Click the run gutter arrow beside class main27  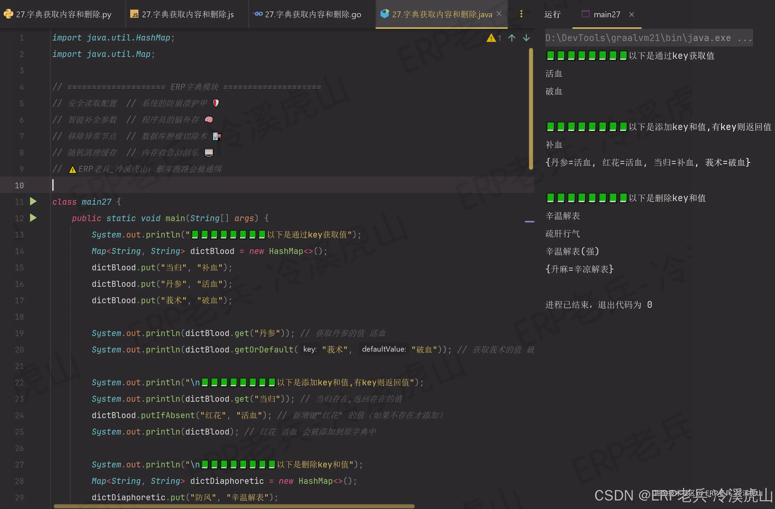click(x=33, y=201)
